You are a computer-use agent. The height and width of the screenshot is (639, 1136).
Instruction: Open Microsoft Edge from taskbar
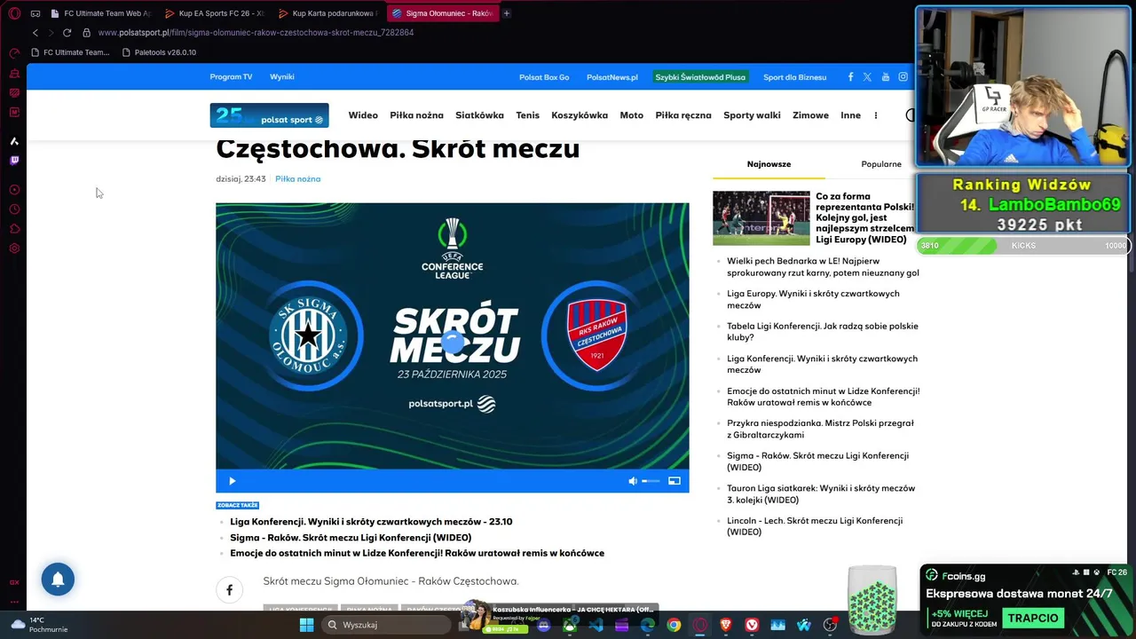pos(648,626)
